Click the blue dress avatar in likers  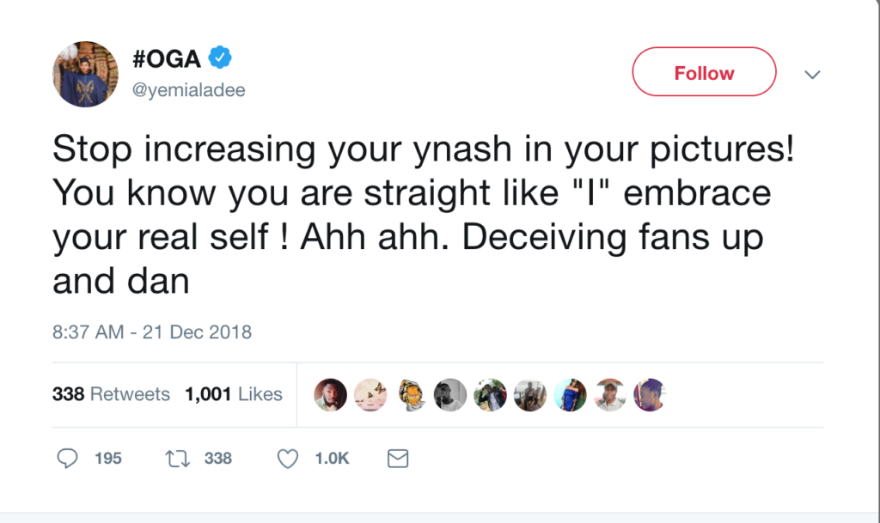tap(571, 394)
